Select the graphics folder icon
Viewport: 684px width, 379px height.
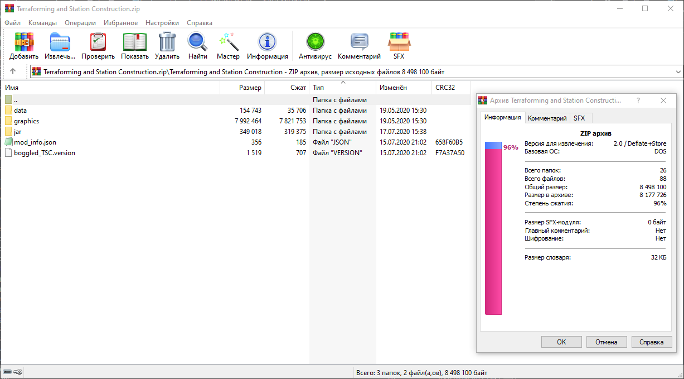[8, 121]
